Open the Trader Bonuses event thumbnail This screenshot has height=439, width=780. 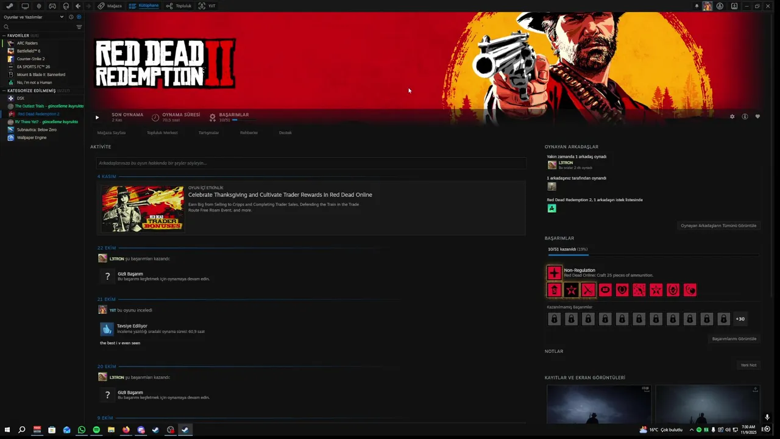[143, 209]
